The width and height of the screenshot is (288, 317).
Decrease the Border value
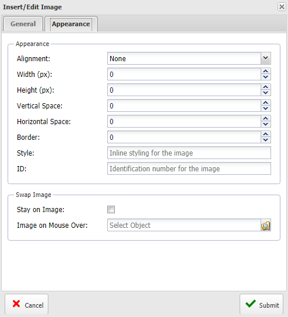coord(265,140)
